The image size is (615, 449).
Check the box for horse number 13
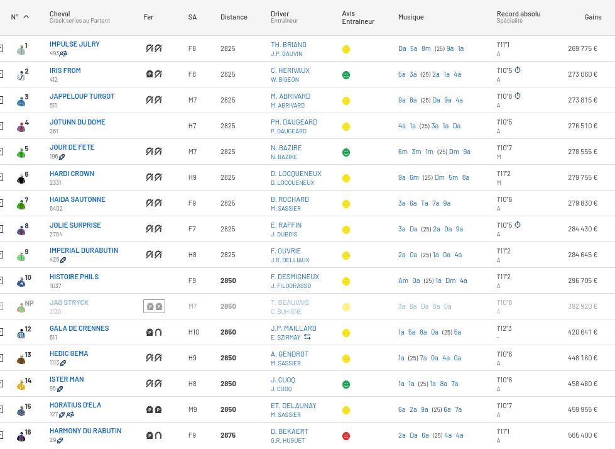[1, 358]
